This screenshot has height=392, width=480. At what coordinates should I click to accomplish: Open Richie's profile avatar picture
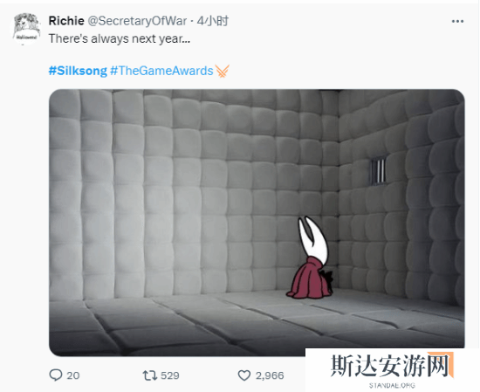26,28
